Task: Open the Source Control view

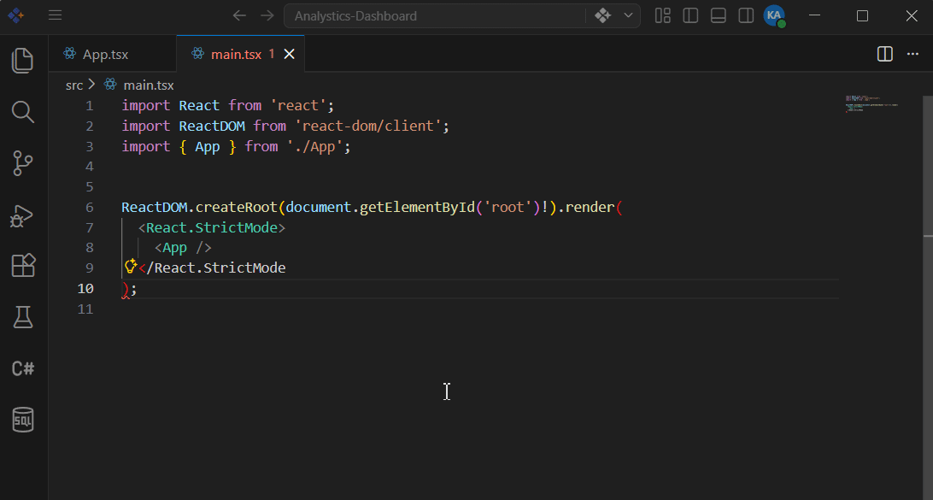Action: 22,163
